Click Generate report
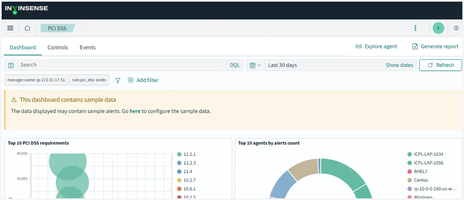This screenshot has height=200, width=464. tap(435, 47)
